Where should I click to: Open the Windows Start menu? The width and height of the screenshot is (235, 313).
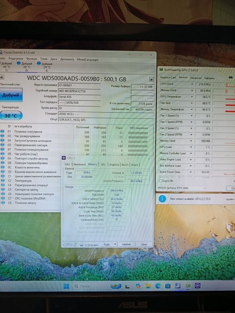[66, 286]
